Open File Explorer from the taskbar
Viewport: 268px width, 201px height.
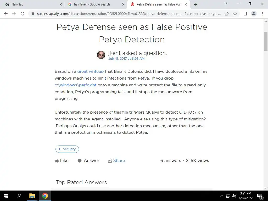coord(32,196)
